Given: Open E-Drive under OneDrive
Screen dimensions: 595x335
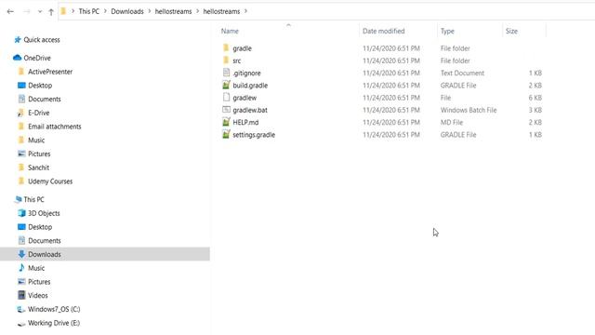Looking at the screenshot, I should coord(39,113).
